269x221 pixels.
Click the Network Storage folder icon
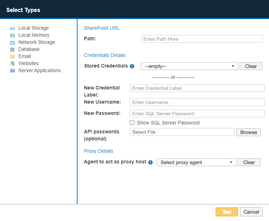click(x=12, y=42)
